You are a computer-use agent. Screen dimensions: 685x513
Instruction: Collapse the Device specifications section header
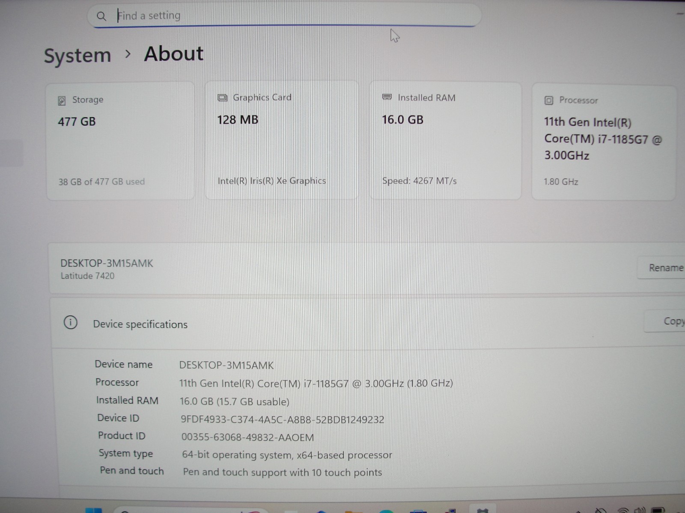368,323
